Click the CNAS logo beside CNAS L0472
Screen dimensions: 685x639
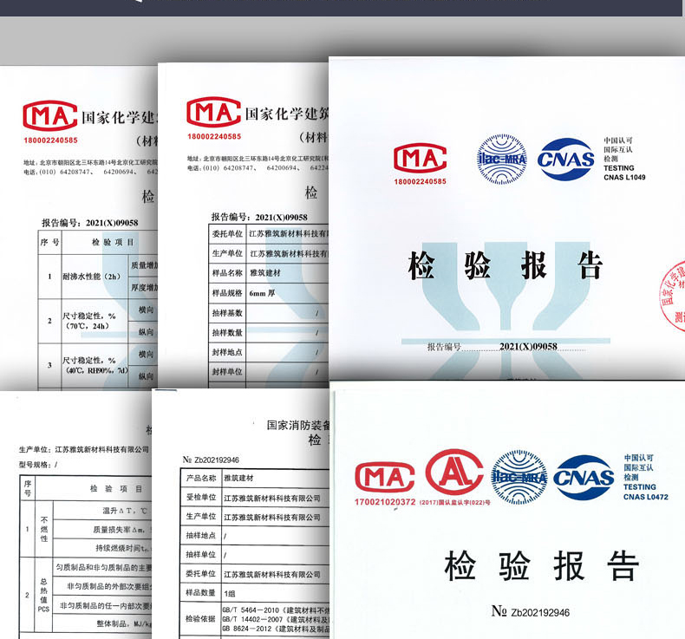pos(584,478)
